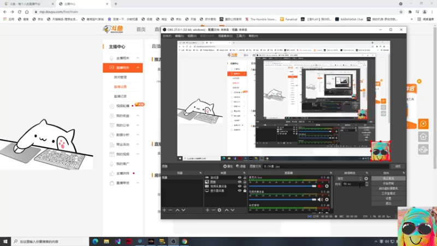Viewport: 437px width, 246px height.
Task: Toggle visibility of 视频采集设备 source
Action: pyautogui.click(x=239, y=186)
